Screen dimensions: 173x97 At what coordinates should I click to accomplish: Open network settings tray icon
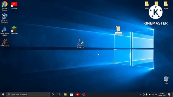point(153,95)
